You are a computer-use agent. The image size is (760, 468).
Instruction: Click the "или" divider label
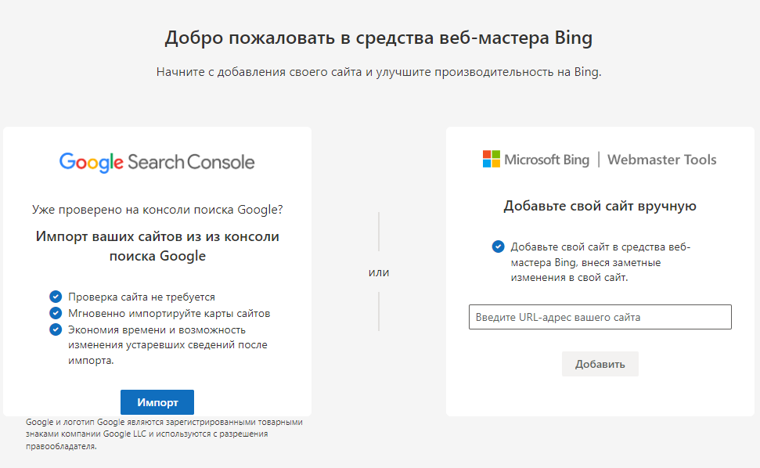point(379,272)
